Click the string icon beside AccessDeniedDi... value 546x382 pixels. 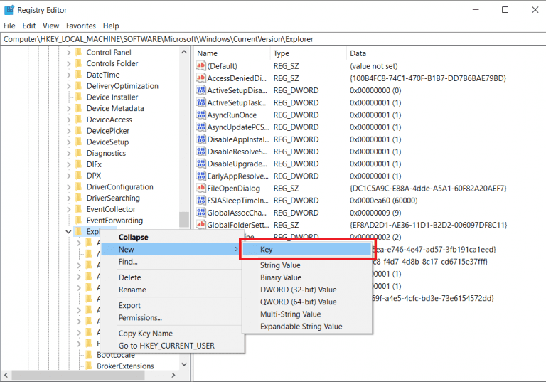coord(201,78)
